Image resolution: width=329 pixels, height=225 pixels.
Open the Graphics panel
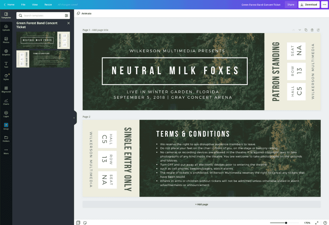click(x=6, y=52)
